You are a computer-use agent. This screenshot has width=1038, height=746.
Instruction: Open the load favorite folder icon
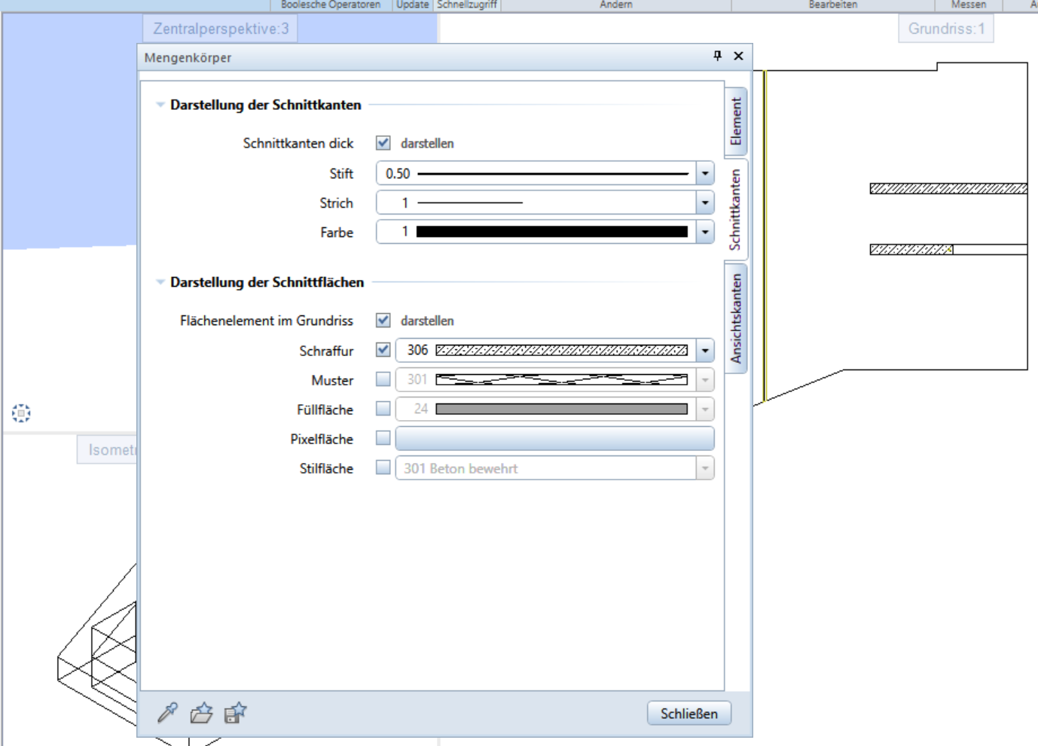201,712
